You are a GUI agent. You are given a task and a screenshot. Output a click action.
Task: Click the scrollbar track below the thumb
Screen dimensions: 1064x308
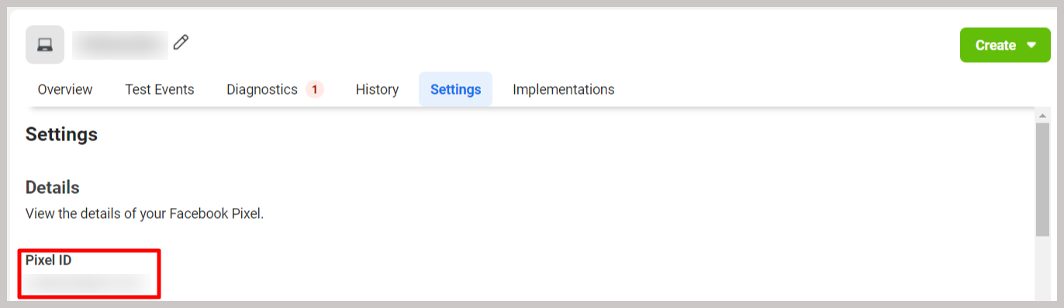pos(1043,268)
